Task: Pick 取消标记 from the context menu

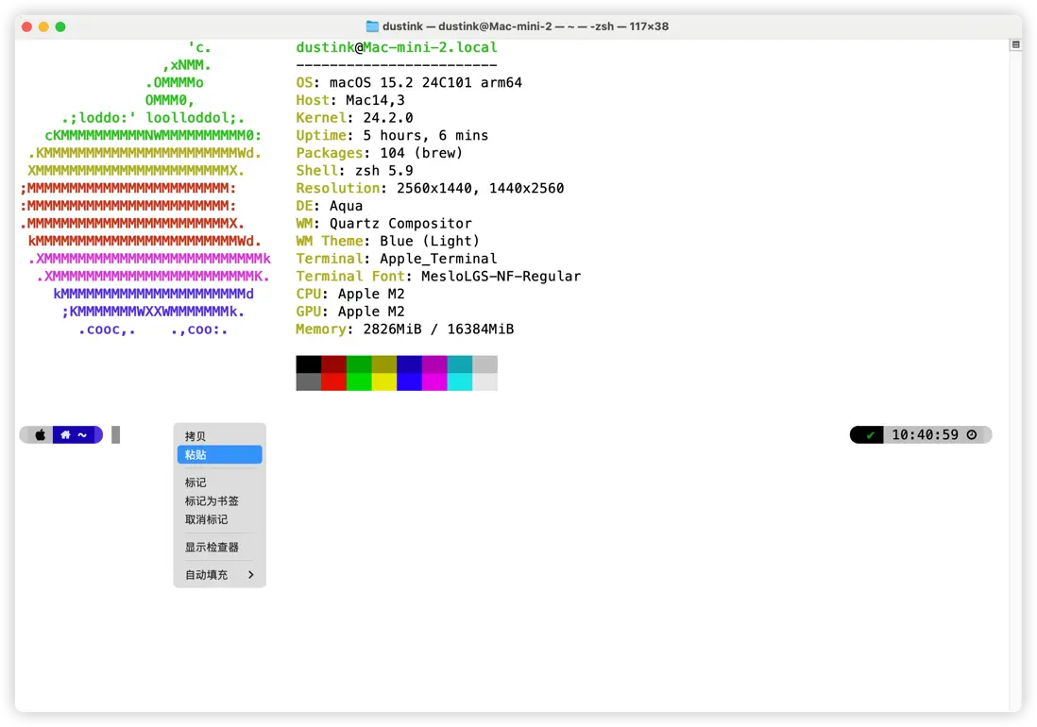Action: (x=206, y=519)
